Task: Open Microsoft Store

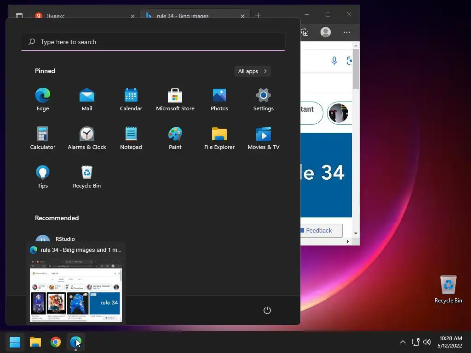Action: pos(175,100)
